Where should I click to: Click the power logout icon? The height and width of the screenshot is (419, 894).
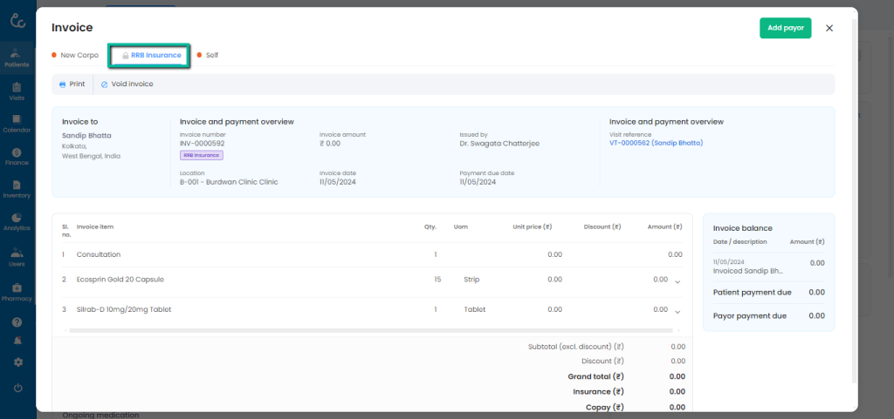pyautogui.click(x=17, y=388)
